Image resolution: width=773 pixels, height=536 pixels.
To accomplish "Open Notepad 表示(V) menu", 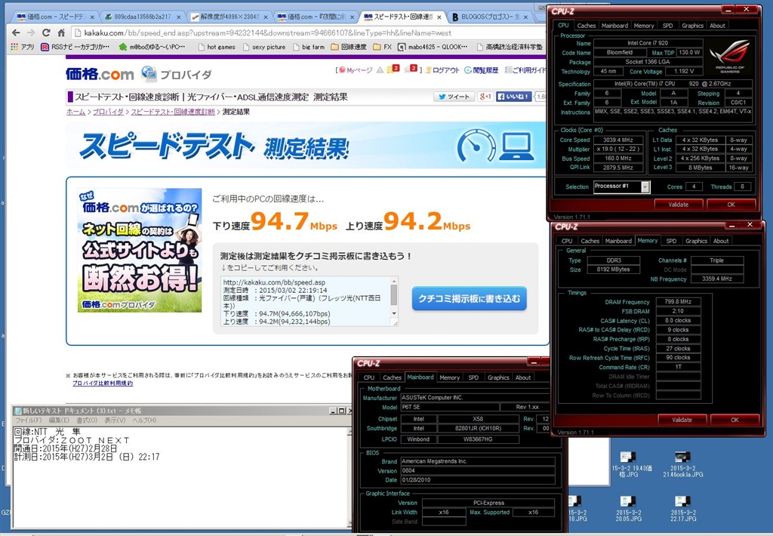I will (115, 420).
